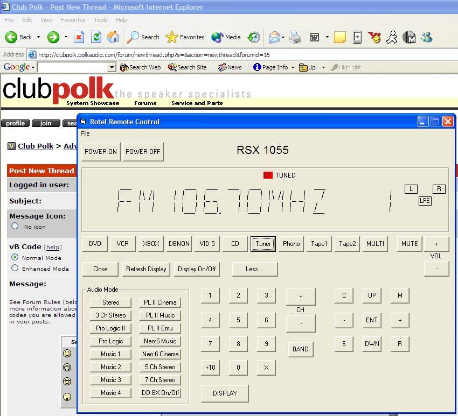
Task: Open the History icon in IE toolbar
Action: (254, 37)
